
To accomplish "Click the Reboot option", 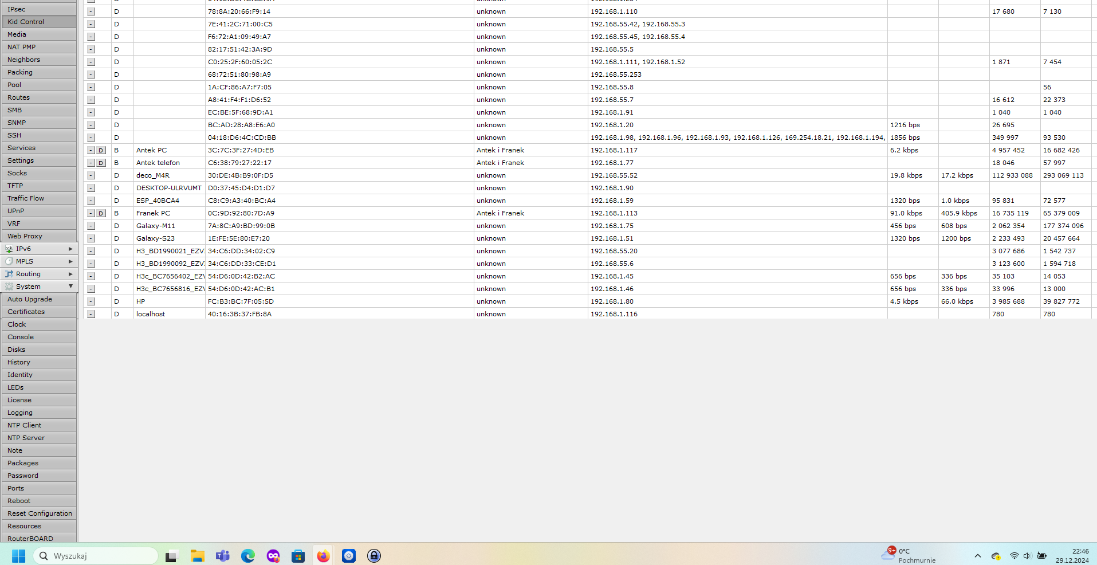I will point(19,500).
